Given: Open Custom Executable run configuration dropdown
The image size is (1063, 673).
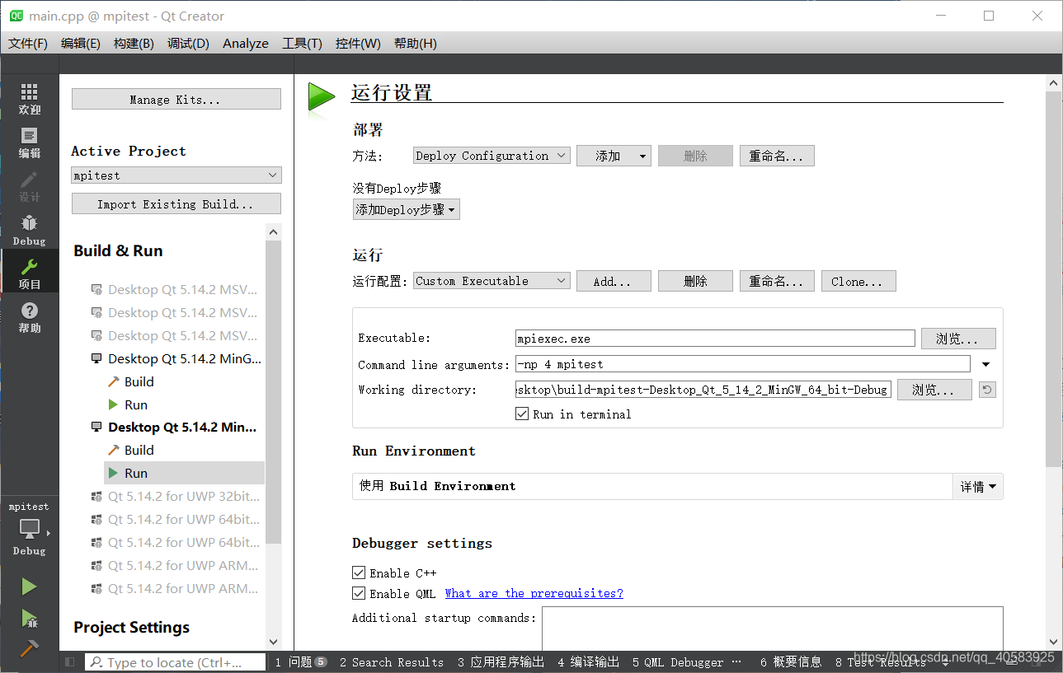Looking at the screenshot, I should tap(492, 281).
